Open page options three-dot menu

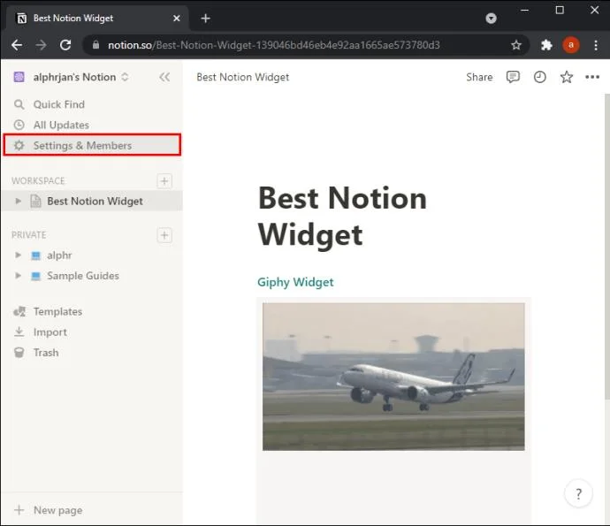(592, 77)
